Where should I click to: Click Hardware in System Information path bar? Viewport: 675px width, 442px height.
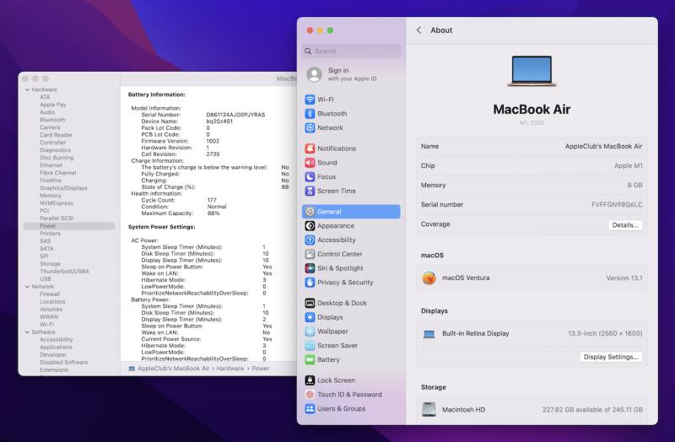point(229,369)
